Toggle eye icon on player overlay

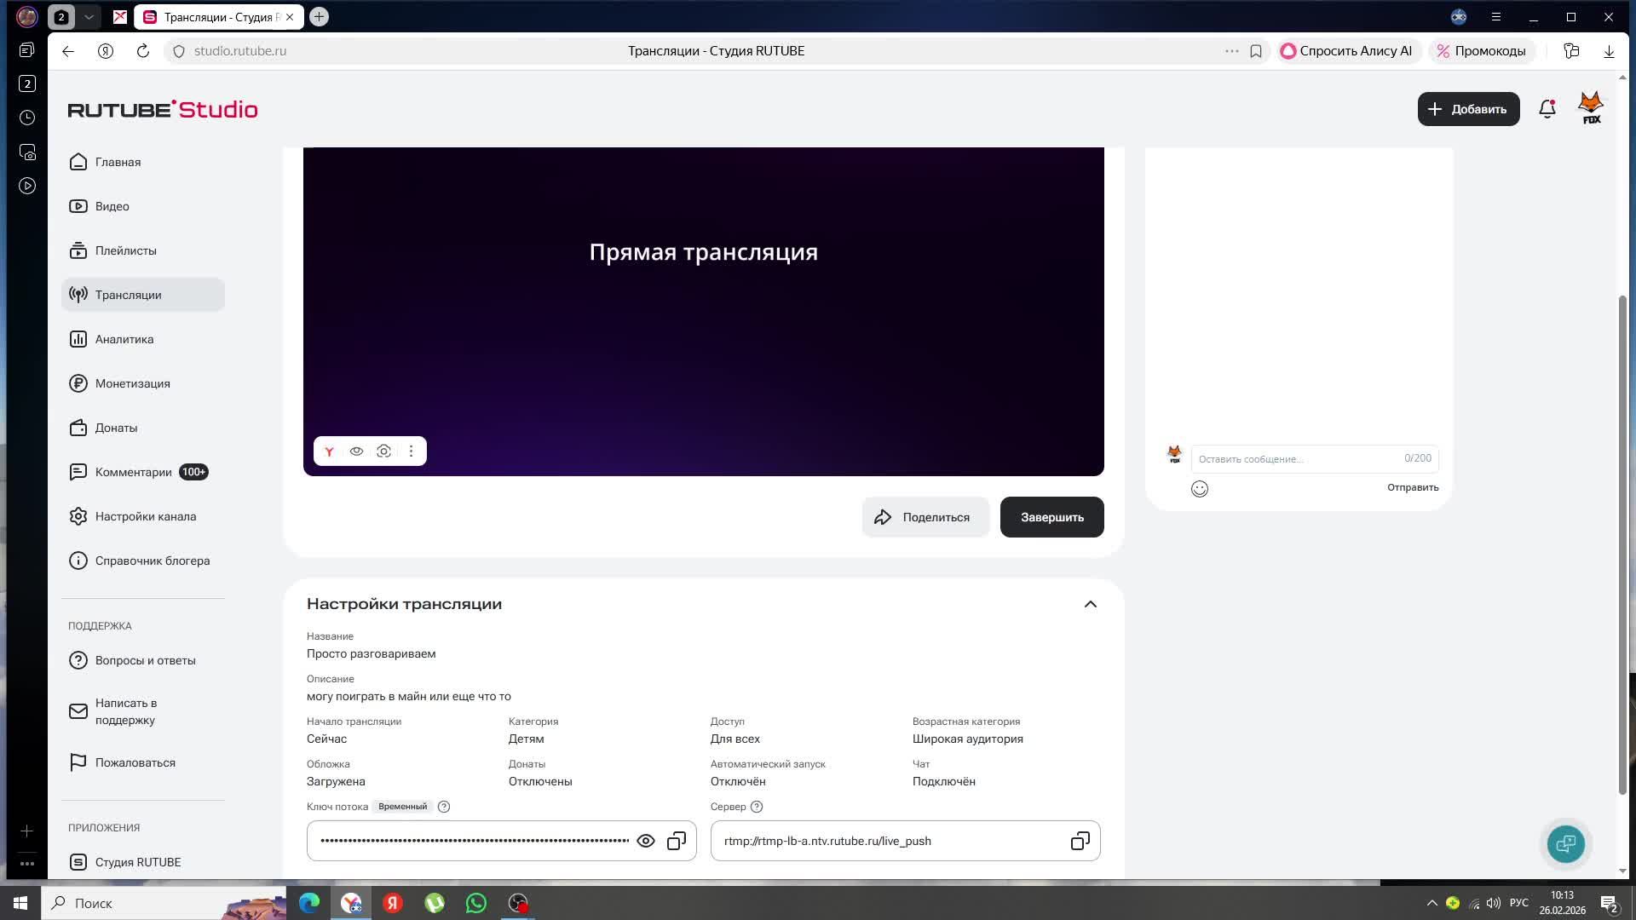click(x=357, y=451)
